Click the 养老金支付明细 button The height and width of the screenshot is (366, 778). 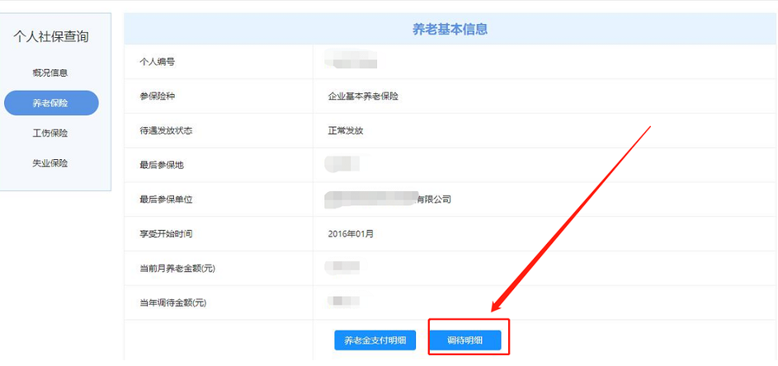[375, 340]
